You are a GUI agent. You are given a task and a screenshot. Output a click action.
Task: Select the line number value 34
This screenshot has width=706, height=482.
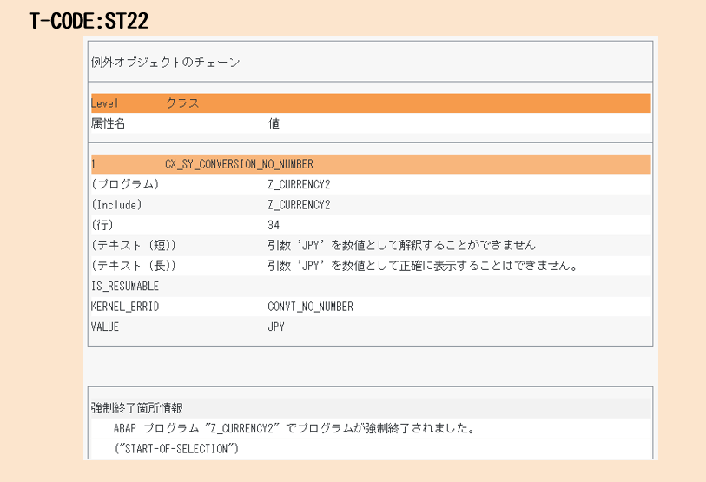click(274, 225)
